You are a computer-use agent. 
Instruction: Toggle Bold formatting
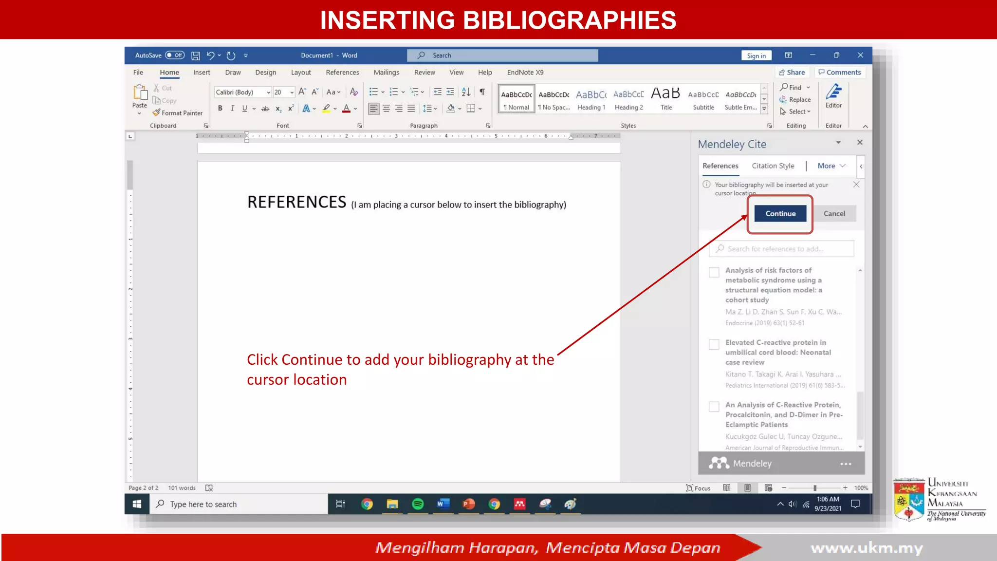click(220, 109)
